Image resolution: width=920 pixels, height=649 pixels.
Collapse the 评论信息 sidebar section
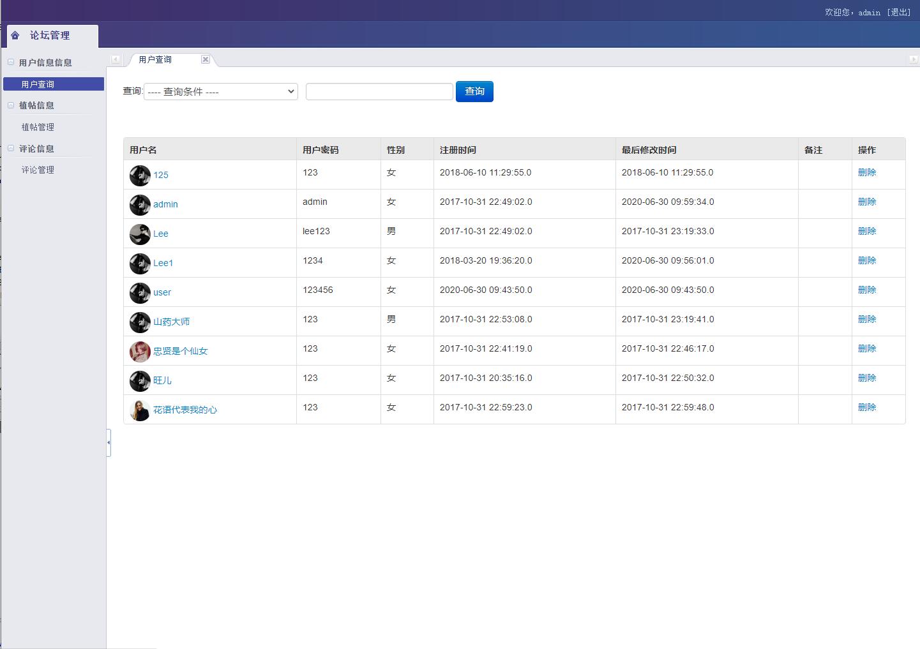tap(11, 149)
